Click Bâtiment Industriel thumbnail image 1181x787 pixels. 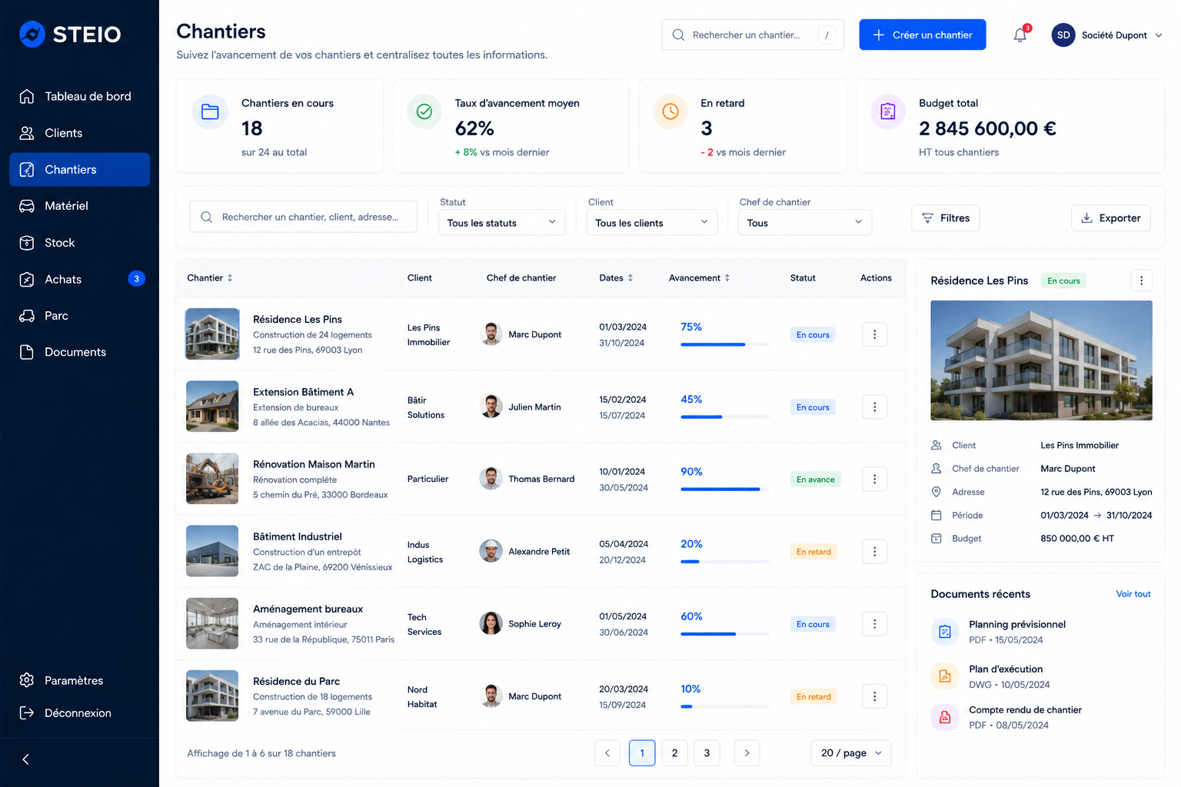click(212, 551)
